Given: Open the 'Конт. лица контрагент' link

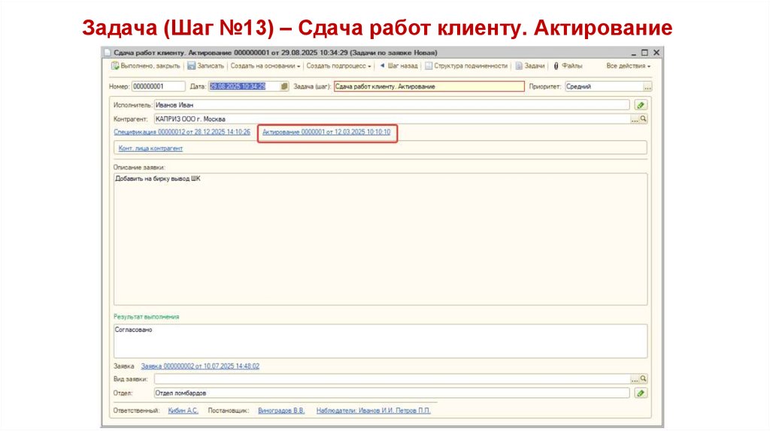Looking at the screenshot, I should click(150, 148).
